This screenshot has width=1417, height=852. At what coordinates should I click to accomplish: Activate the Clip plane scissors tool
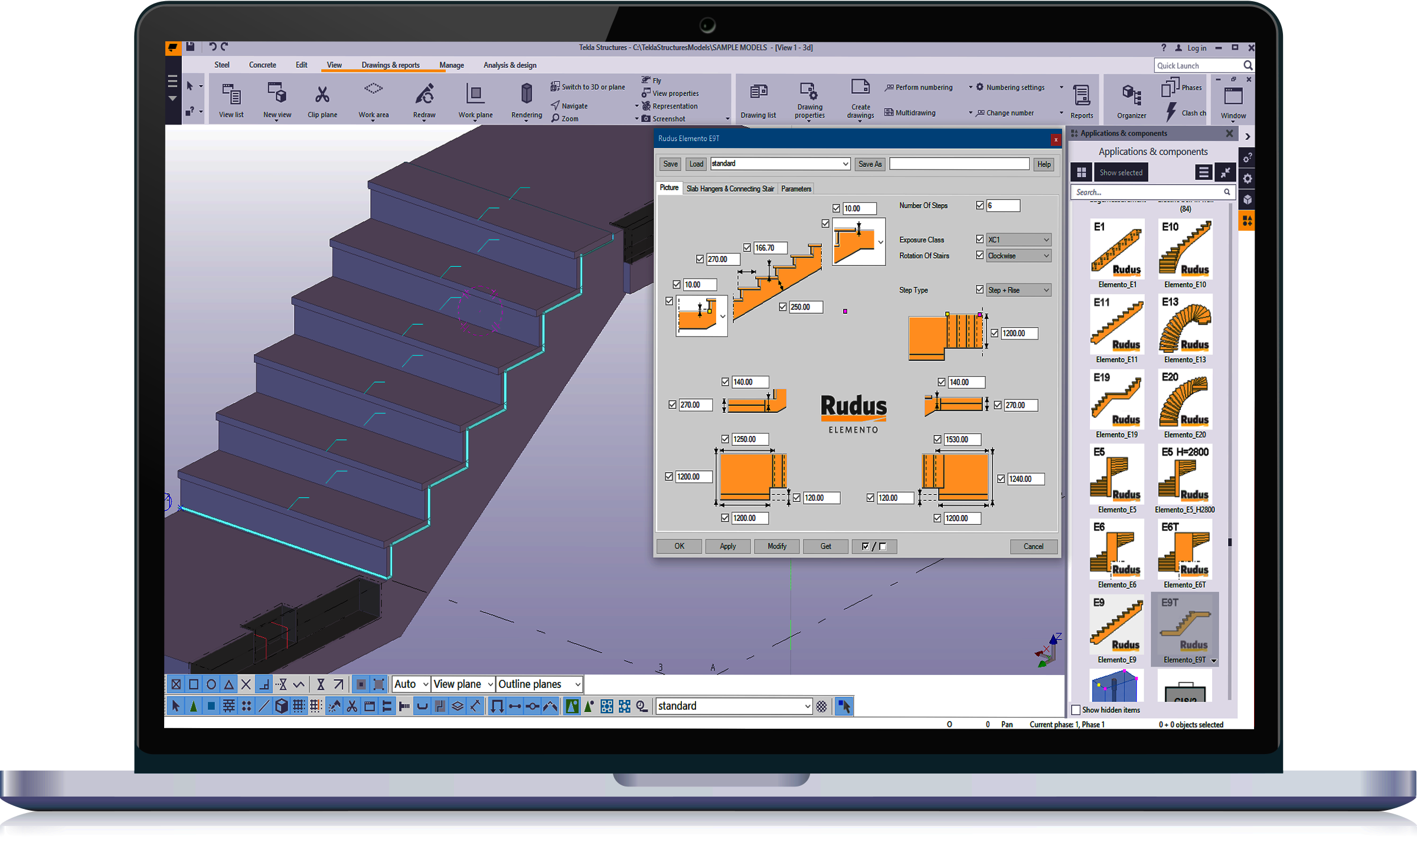(x=322, y=100)
